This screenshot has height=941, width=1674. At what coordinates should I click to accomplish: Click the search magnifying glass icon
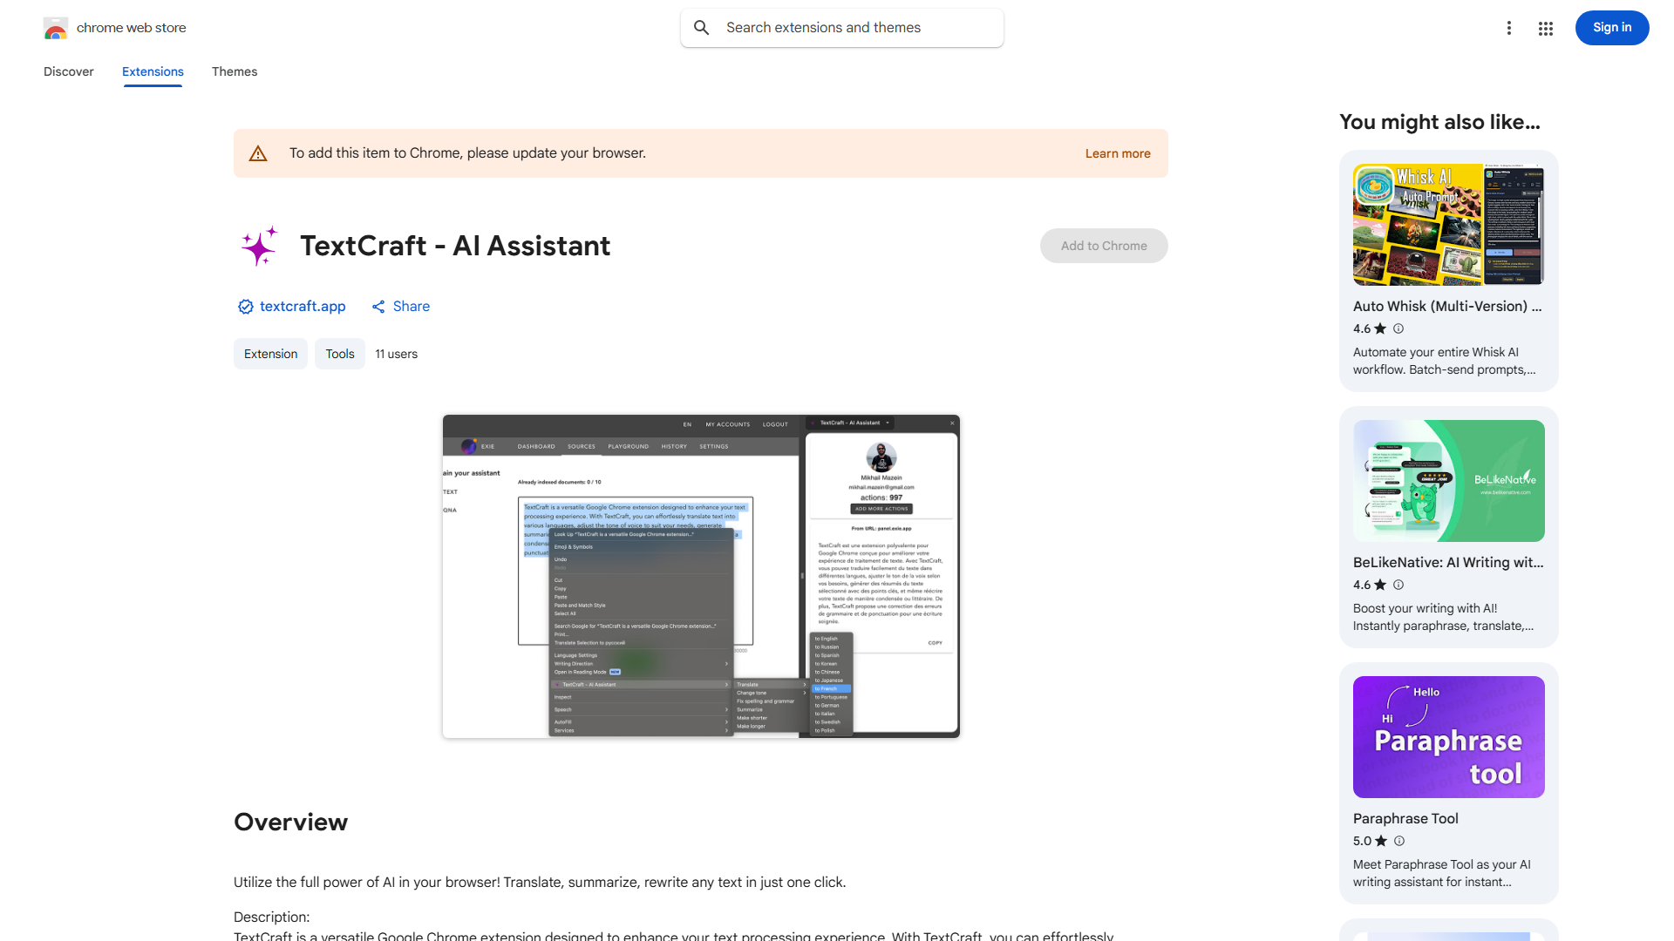point(702,27)
